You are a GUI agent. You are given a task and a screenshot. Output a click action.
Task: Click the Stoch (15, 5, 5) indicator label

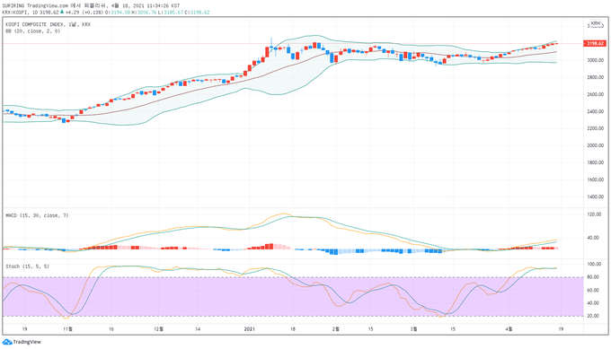(27, 266)
